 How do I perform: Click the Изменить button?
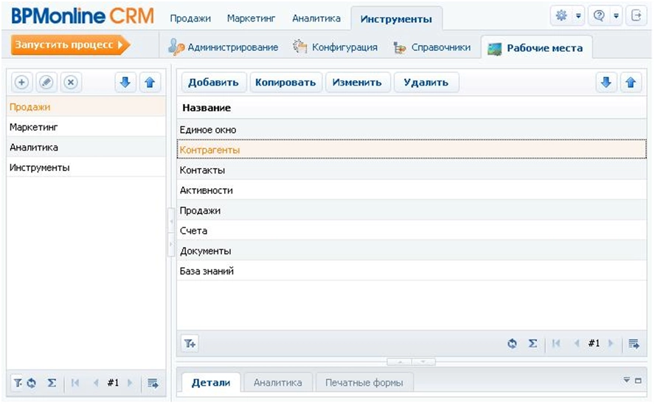pos(357,83)
